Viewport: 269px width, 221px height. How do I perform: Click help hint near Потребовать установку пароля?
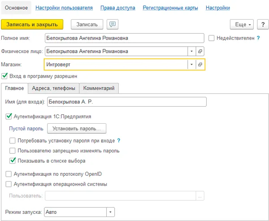[119, 141]
